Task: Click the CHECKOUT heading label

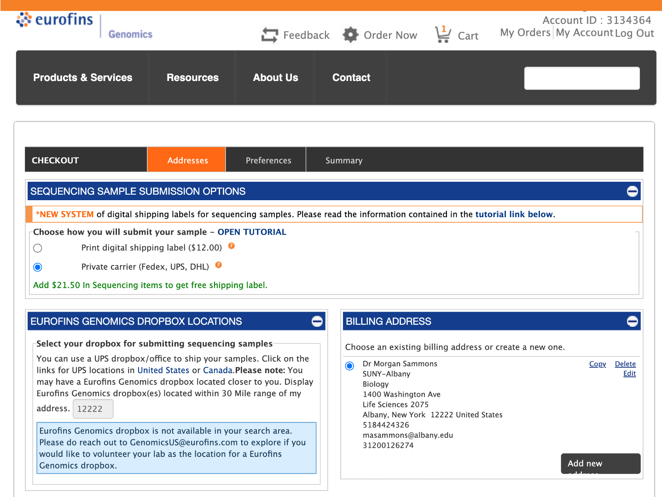Action: (x=55, y=160)
